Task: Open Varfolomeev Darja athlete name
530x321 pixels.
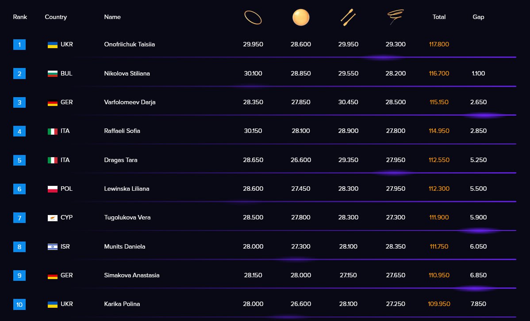Action: click(x=130, y=102)
